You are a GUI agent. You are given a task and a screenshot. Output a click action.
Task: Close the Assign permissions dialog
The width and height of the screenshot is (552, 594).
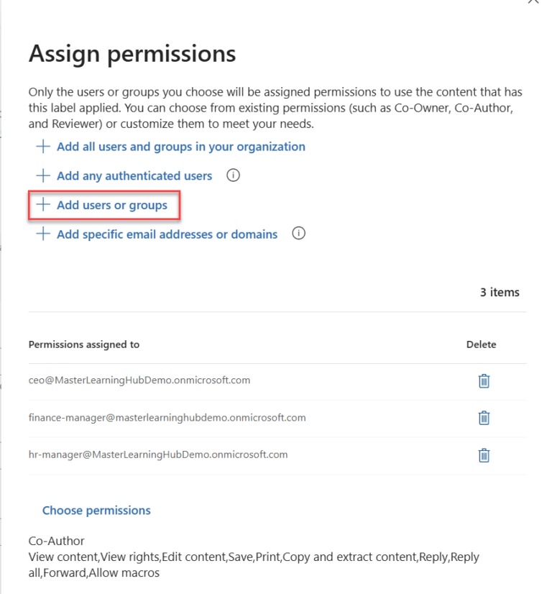533,4
